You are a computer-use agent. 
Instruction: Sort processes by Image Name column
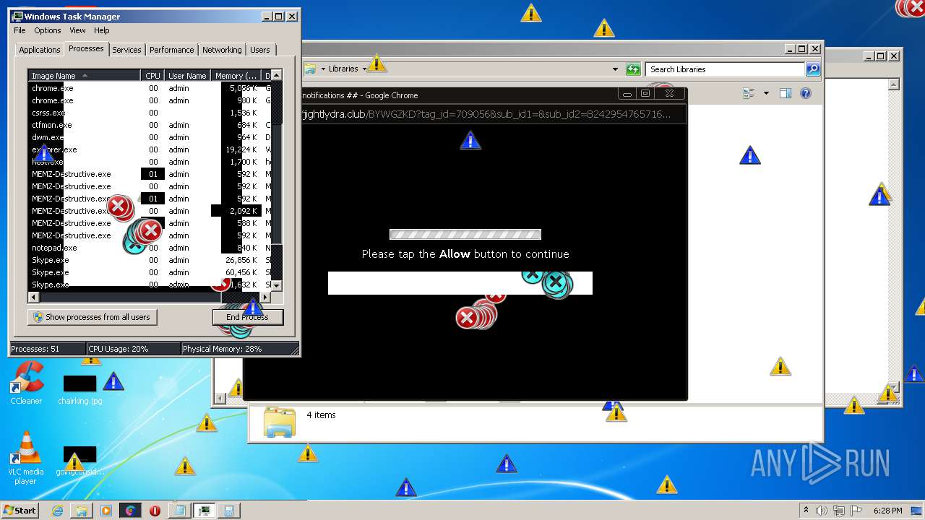click(85, 76)
